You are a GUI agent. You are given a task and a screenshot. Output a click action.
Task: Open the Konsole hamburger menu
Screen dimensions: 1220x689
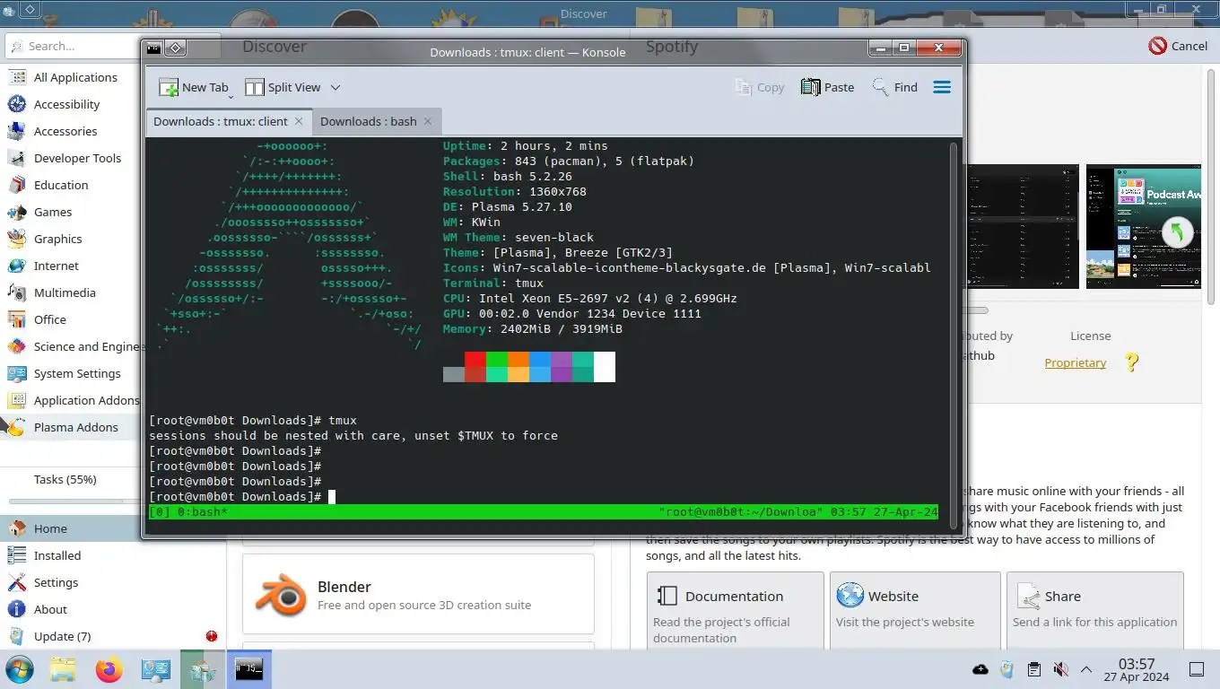(x=942, y=87)
